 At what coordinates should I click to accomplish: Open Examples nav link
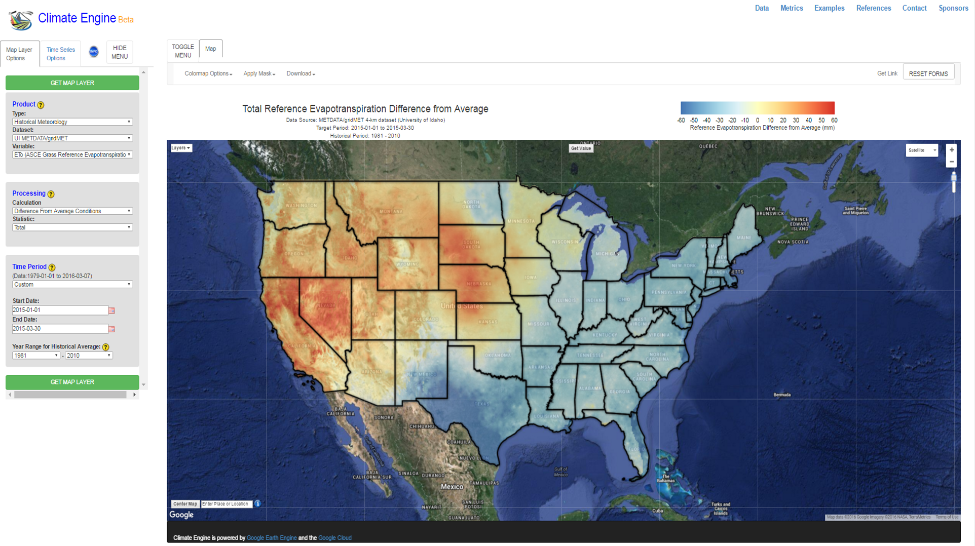coord(829,8)
